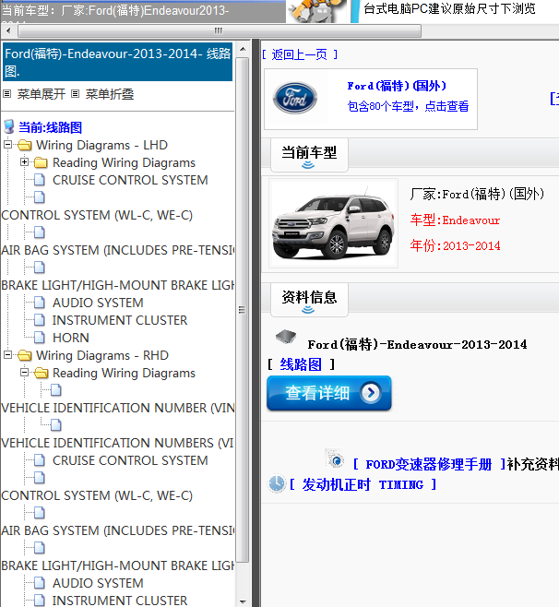The height and width of the screenshot is (607, 559).
Task: Click the RHD folder icon
Action: pyautogui.click(x=25, y=355)
